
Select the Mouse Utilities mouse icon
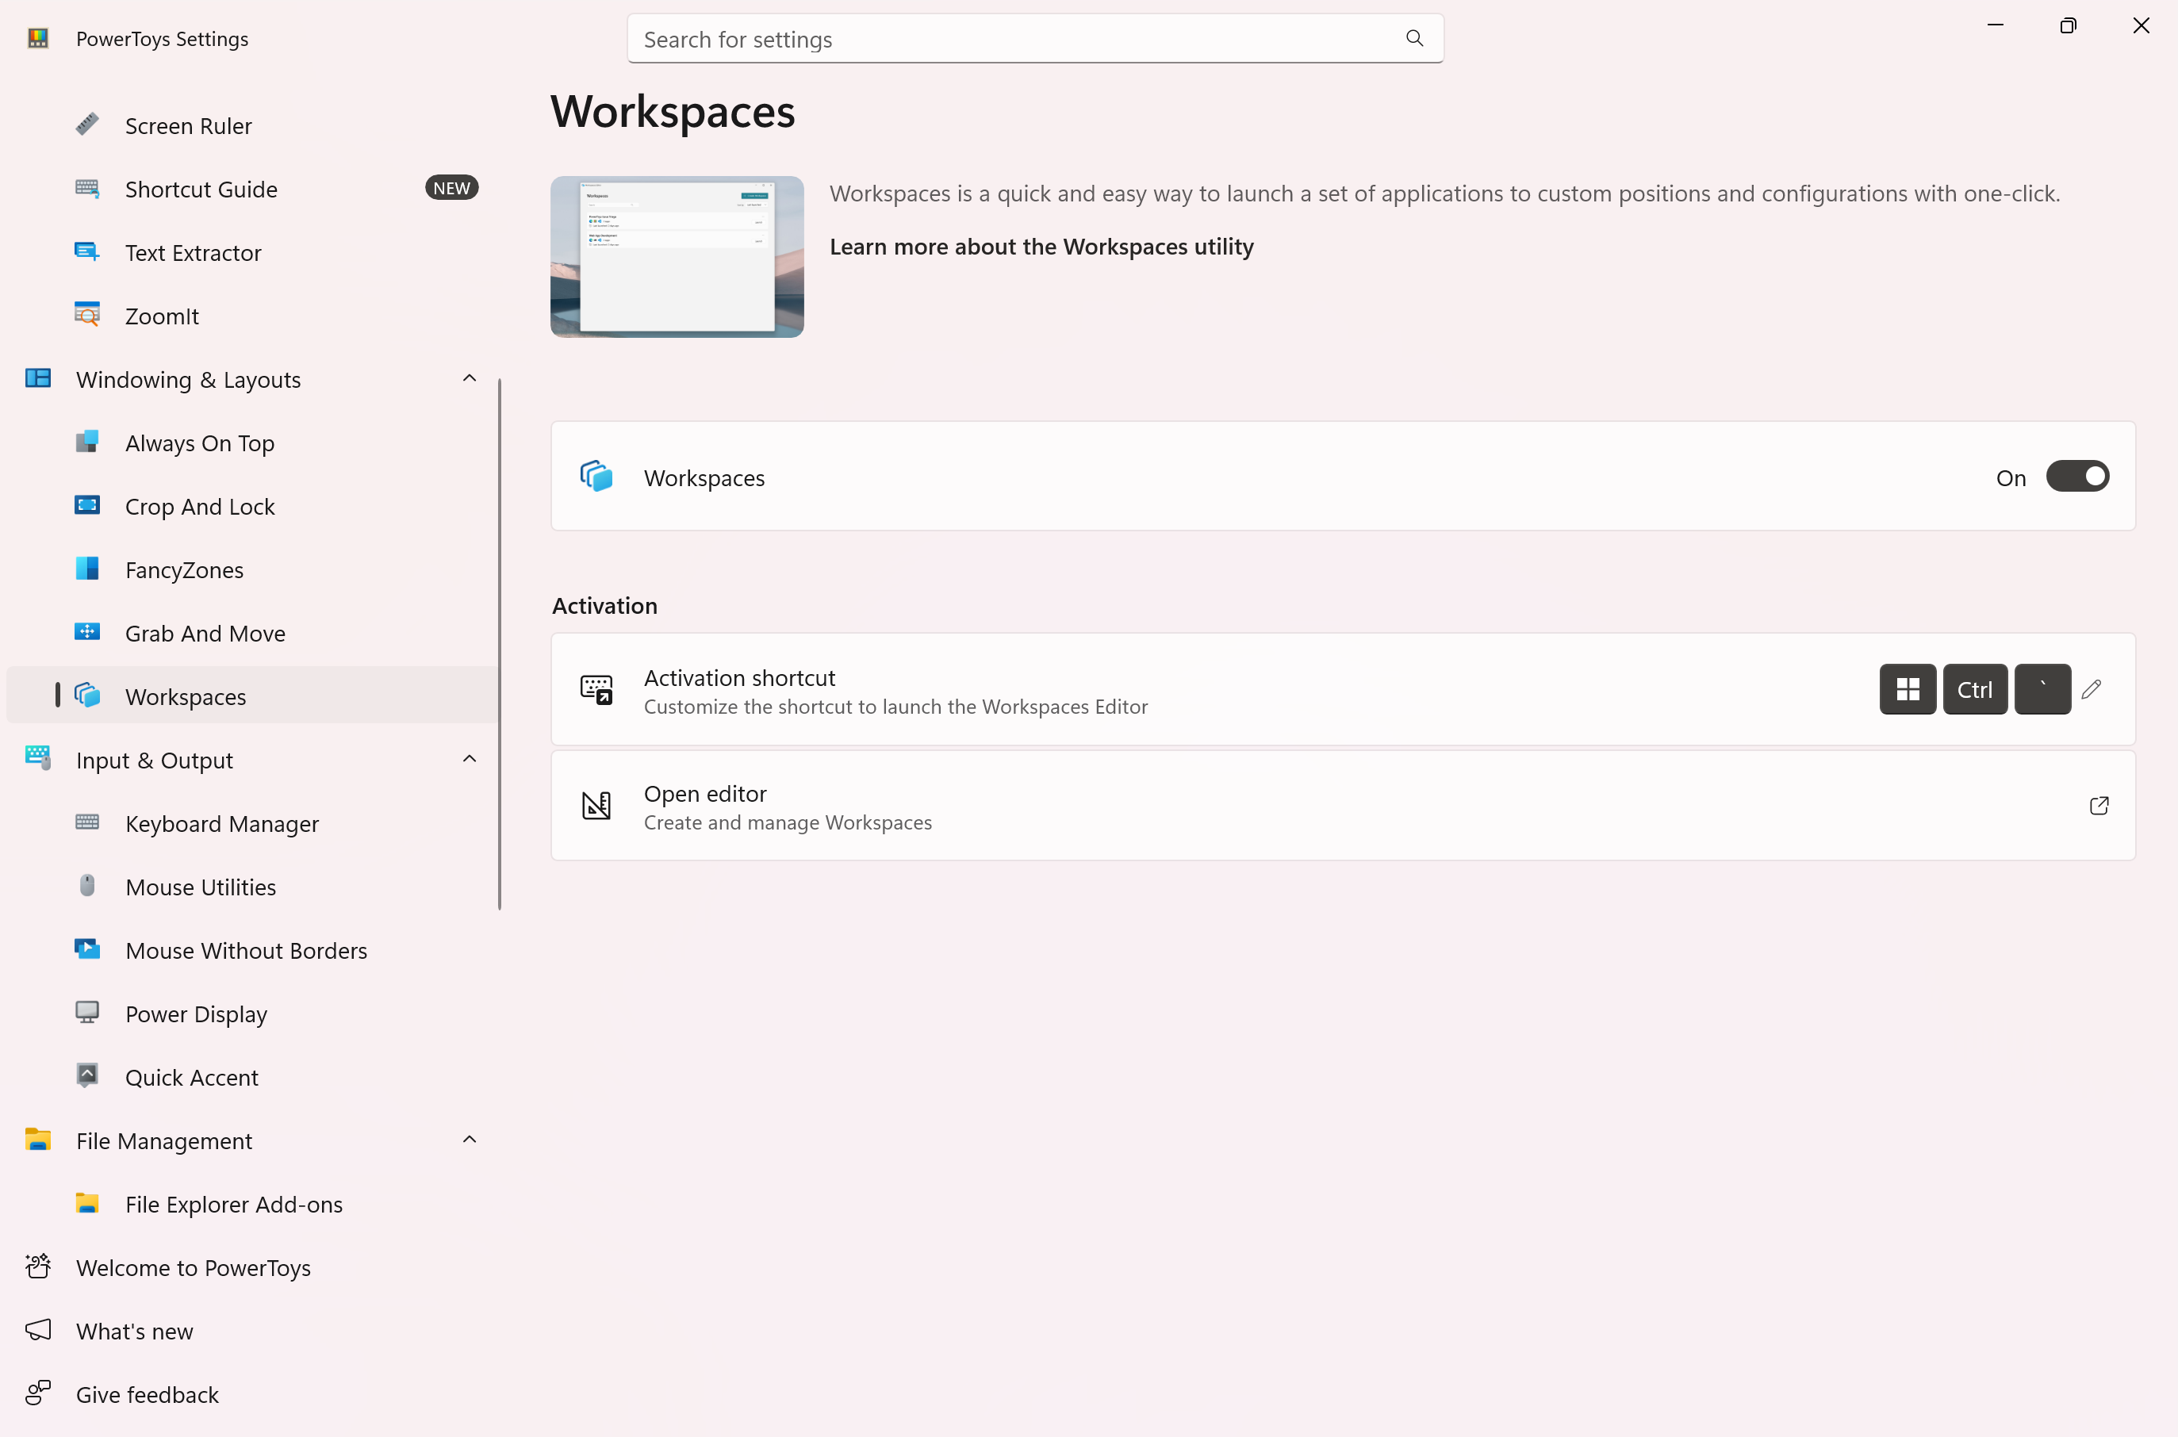pos(87,885)
